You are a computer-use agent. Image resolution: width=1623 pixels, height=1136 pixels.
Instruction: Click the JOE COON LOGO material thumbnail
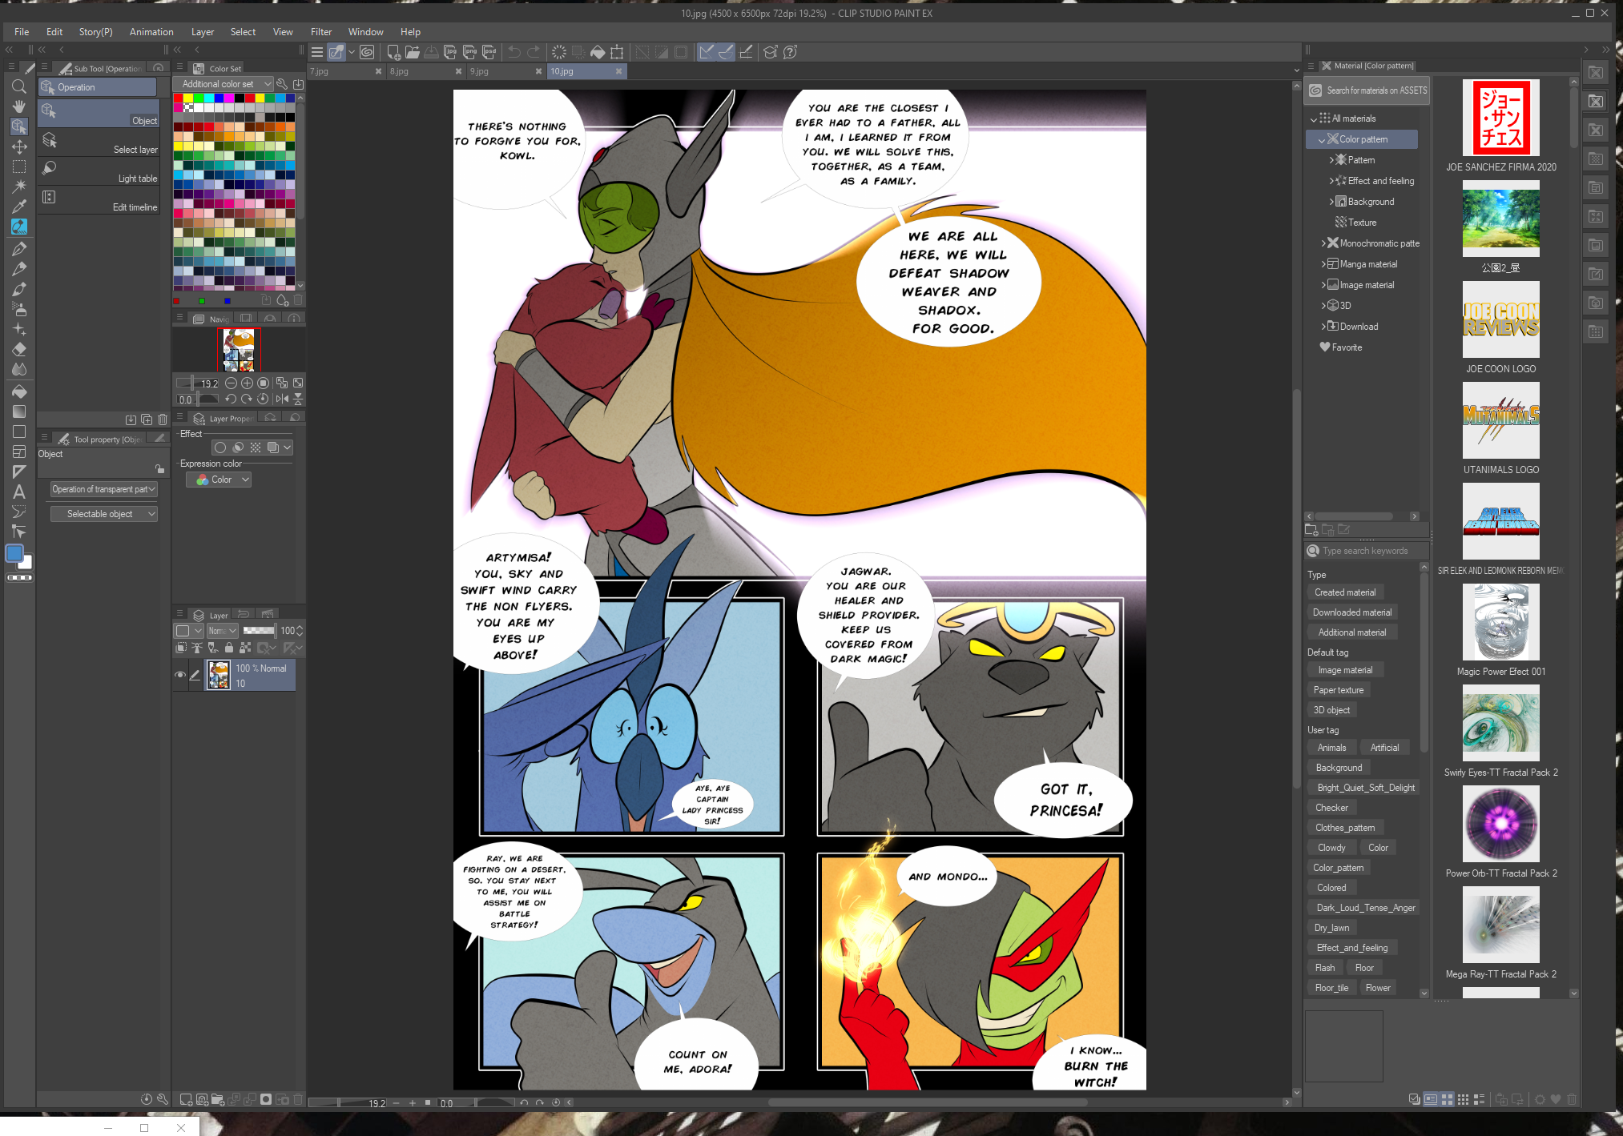[1500, 319]
